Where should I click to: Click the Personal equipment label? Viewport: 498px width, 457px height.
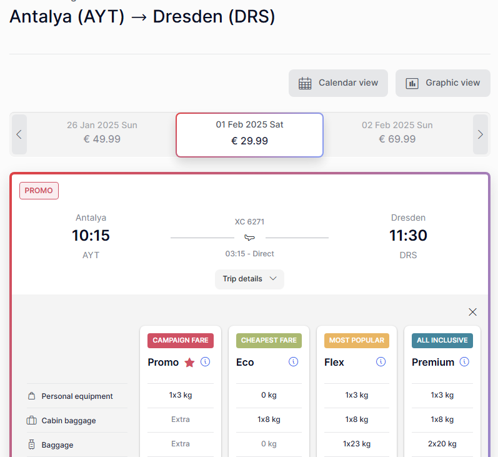coord(77,396)
